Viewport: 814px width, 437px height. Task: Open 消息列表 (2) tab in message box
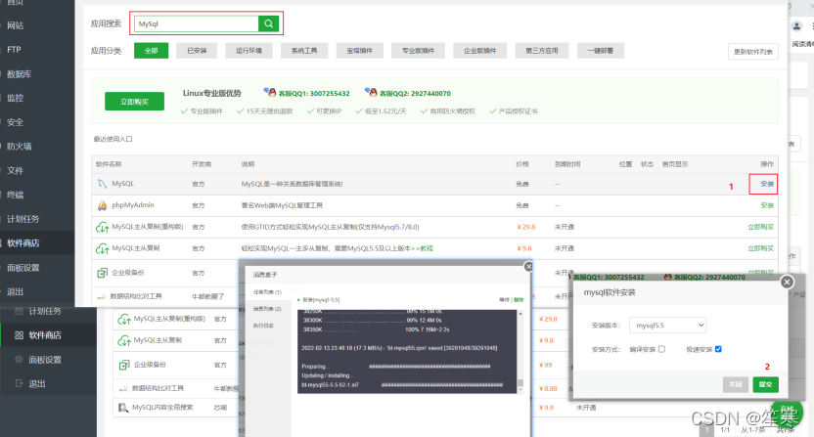coord(267,309)
